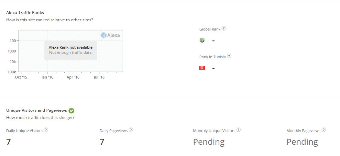Click the Daily Unique Visitors value 7
Viewport: 340px width, 156px height.
(9, 142)
